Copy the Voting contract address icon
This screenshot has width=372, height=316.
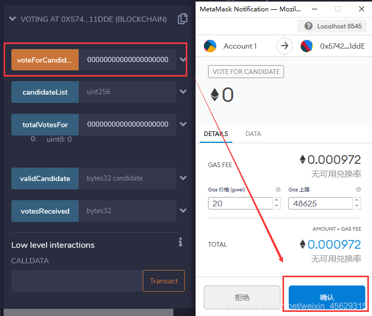point(183,19)
